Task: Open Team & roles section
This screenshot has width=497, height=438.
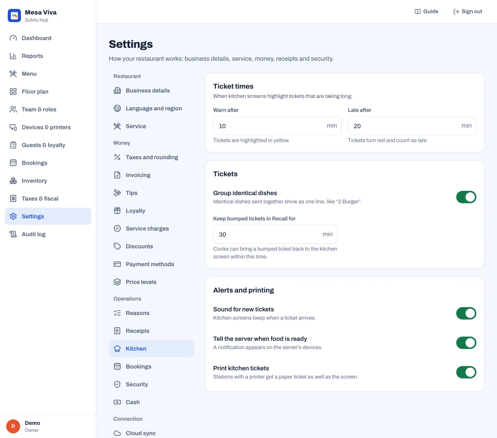Action: pyautogui.click(x=48, y=109)
